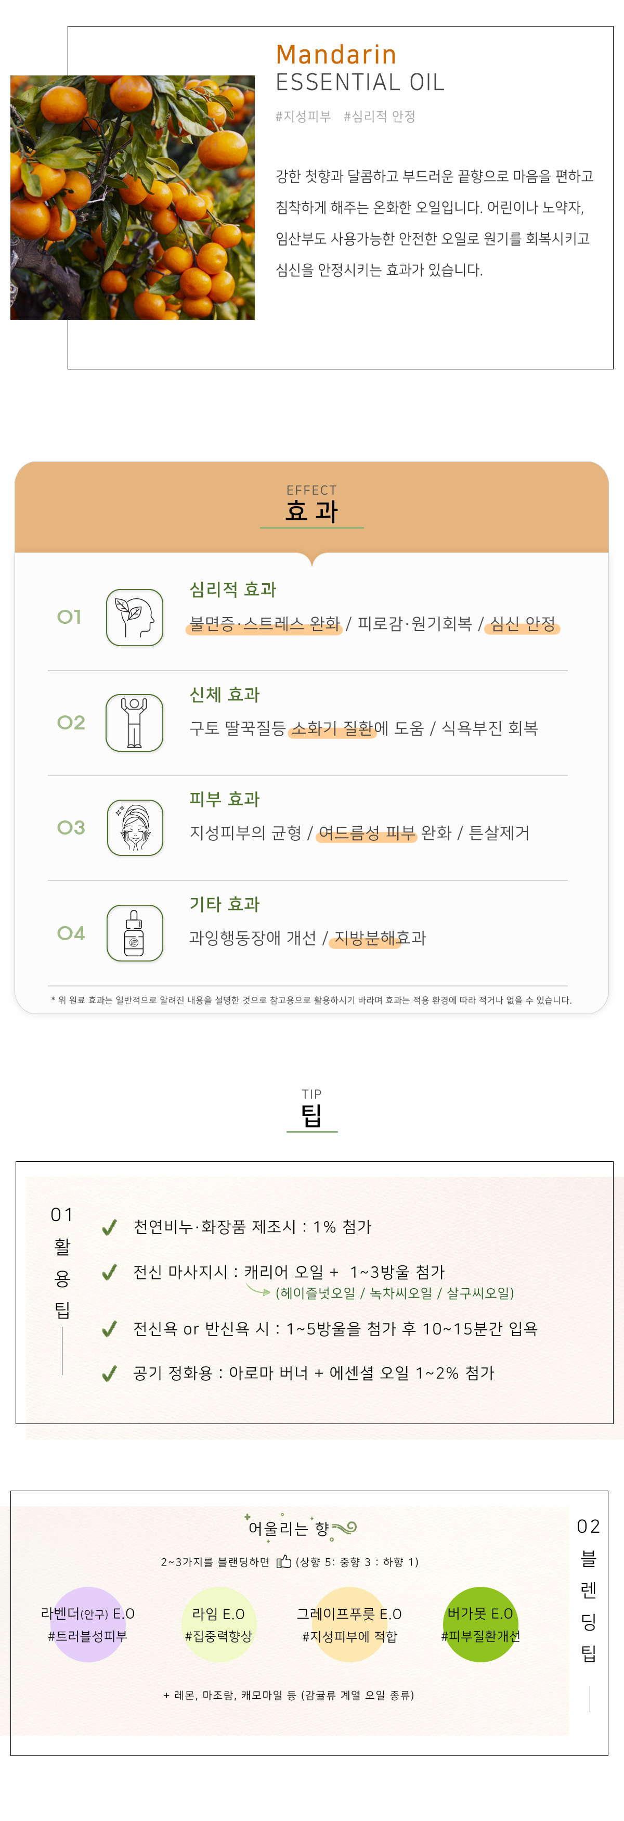The height and width of the screenshot is (1821, 624).
Task: Click the #심리적 안정 hashtag
Action: point(380,117)
